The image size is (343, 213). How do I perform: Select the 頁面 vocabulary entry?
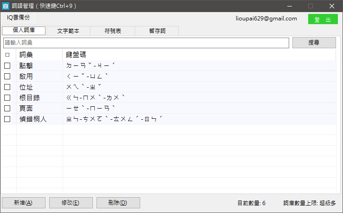point(26,108)
